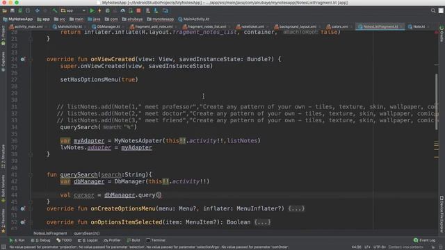Viewport: 445px width, 250px height.
Task: Collapse the onViewCreated function fold marker
Action: [31, 59]
